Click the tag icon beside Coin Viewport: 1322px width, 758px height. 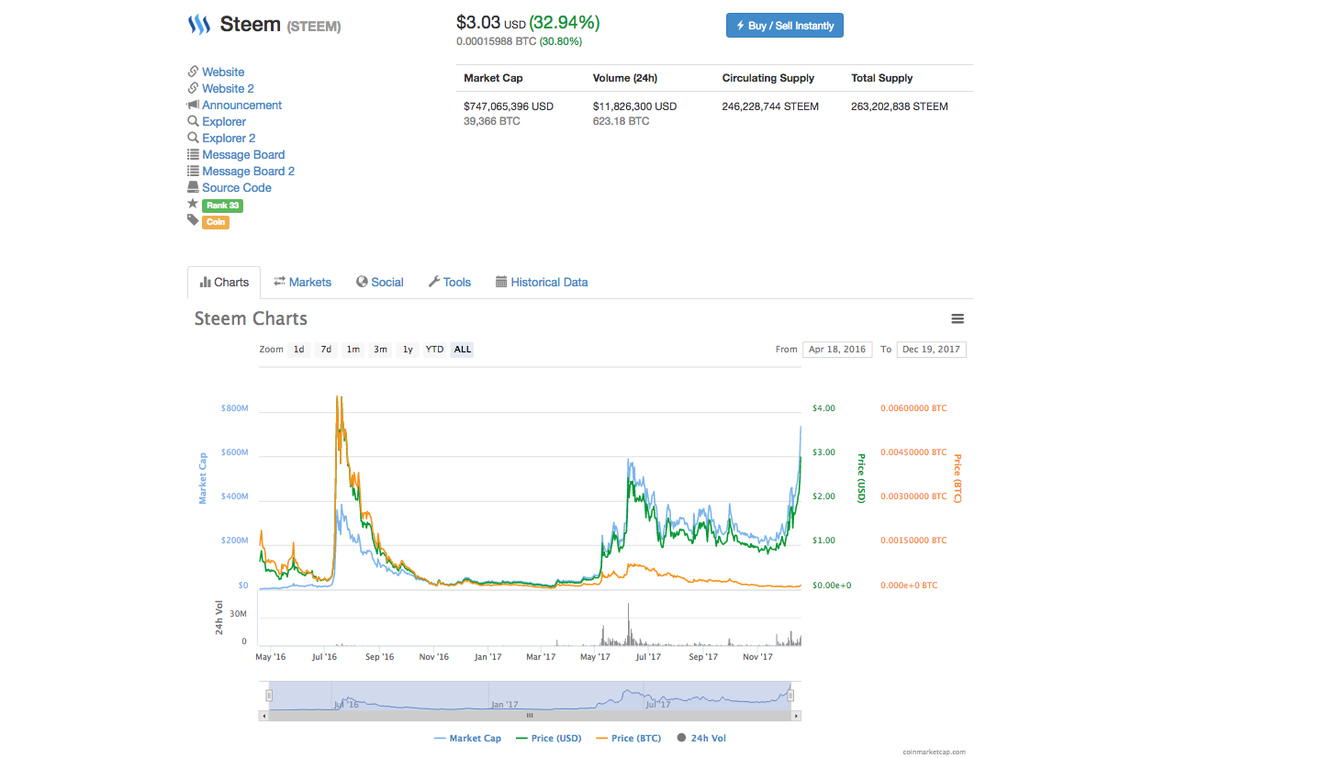pyautogui.click(x=193, y=220)
